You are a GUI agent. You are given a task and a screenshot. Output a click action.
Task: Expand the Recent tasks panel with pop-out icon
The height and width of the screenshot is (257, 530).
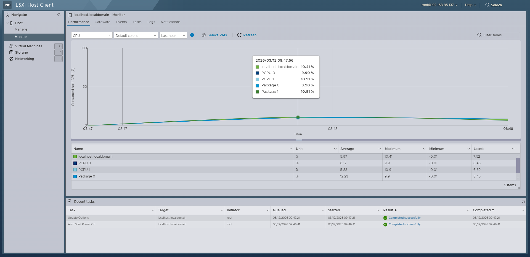[523, 201]
